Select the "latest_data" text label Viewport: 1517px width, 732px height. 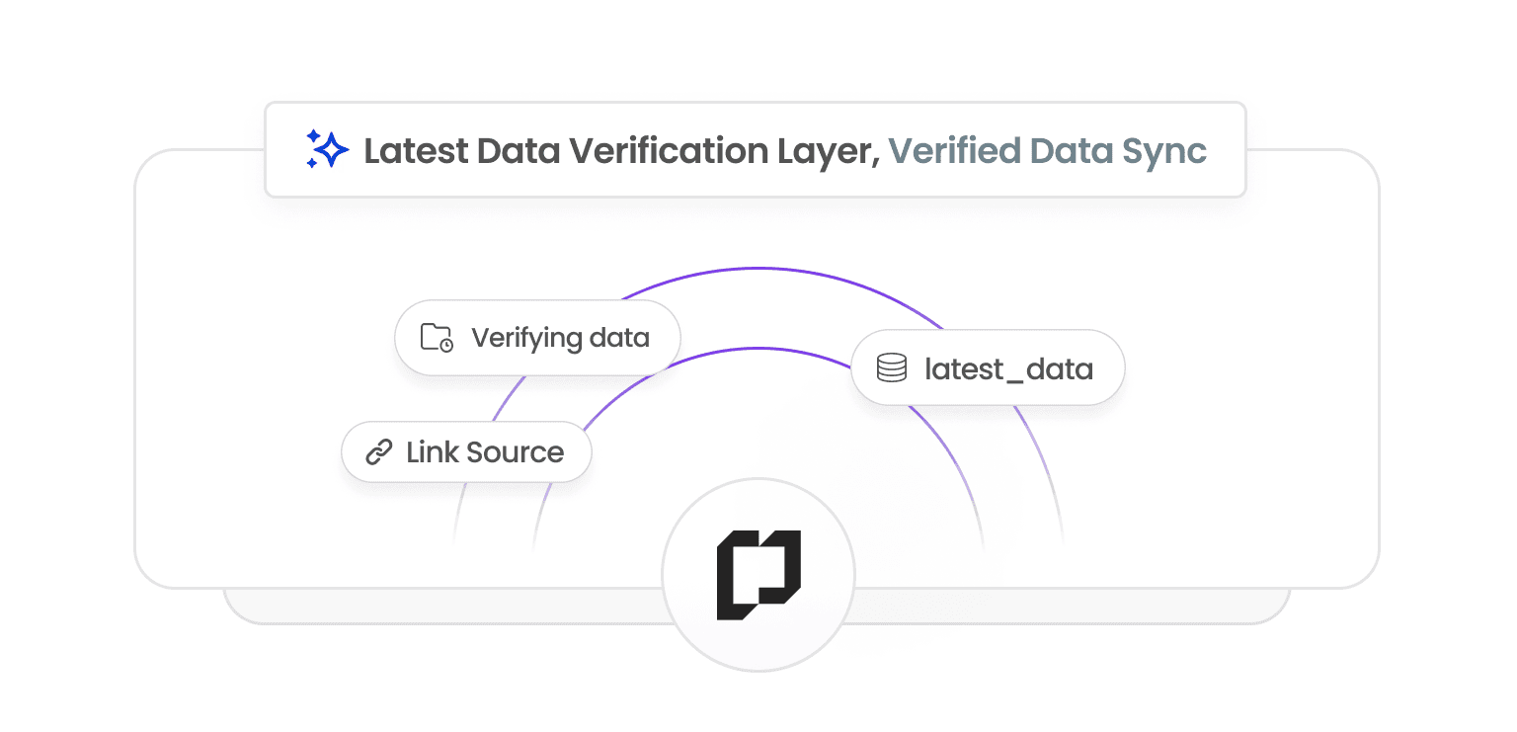point(1008,369)
